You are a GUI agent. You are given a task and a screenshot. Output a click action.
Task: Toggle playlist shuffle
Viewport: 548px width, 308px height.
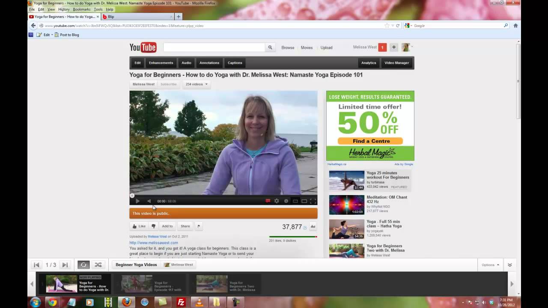coord(98,265)
